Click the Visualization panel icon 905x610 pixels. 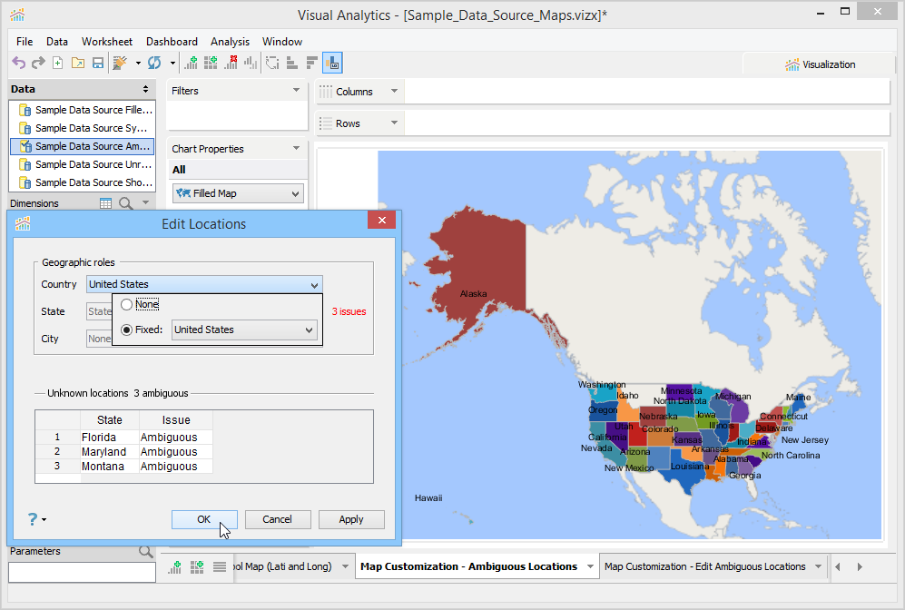[x=792, y=64]
